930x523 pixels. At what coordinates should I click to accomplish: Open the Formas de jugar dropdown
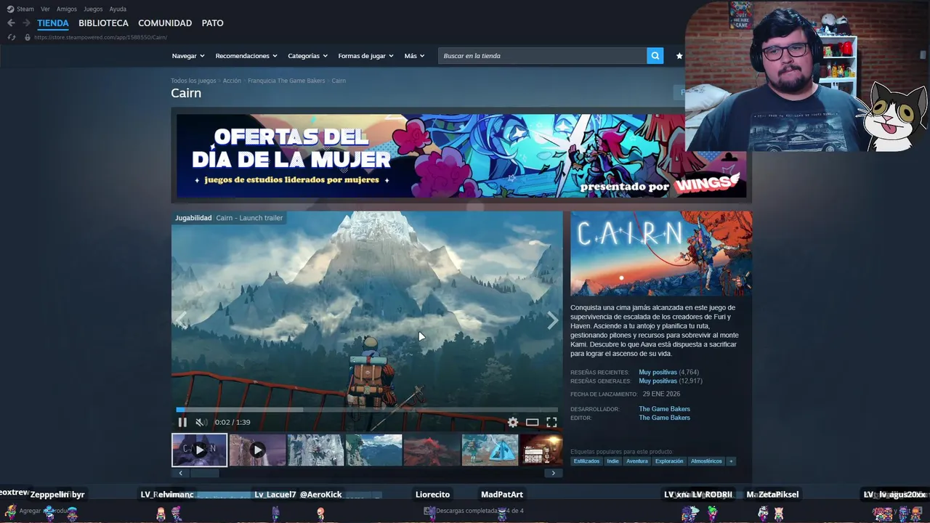pos(365,56)
